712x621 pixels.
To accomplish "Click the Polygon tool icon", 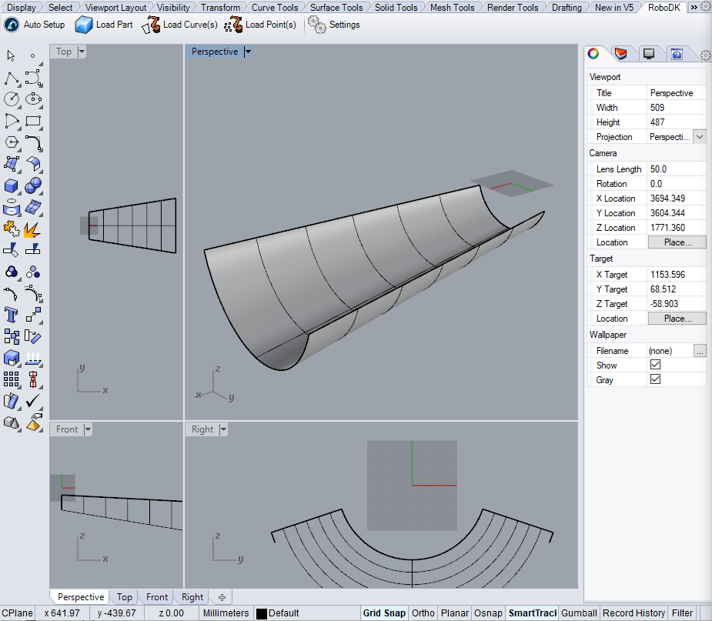I will tap(12, 142).
